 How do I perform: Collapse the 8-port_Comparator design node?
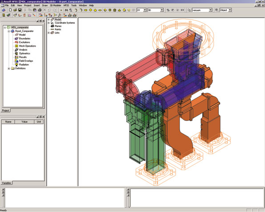tap(9, 31)
